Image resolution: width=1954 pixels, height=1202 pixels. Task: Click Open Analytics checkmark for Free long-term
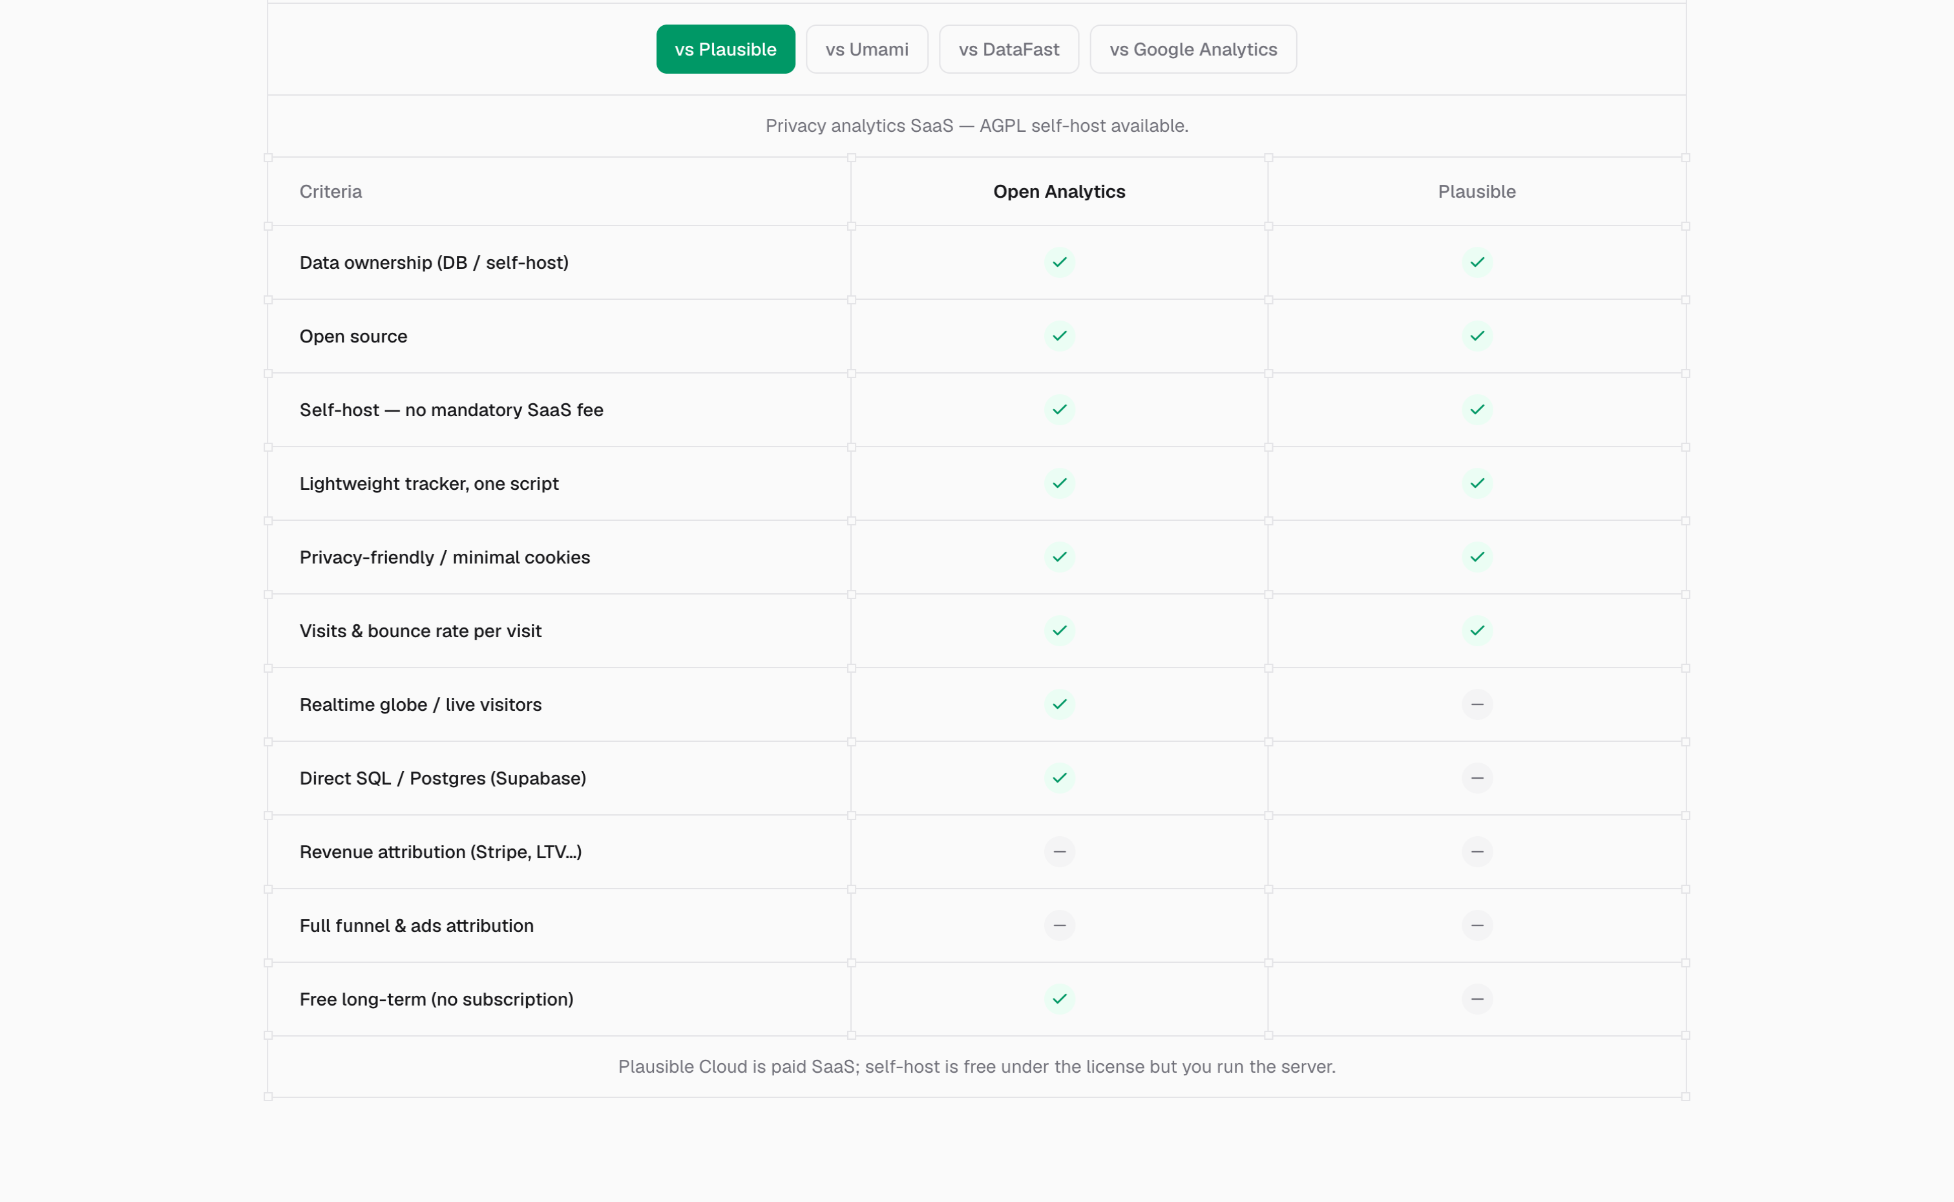pos(1059,999)
